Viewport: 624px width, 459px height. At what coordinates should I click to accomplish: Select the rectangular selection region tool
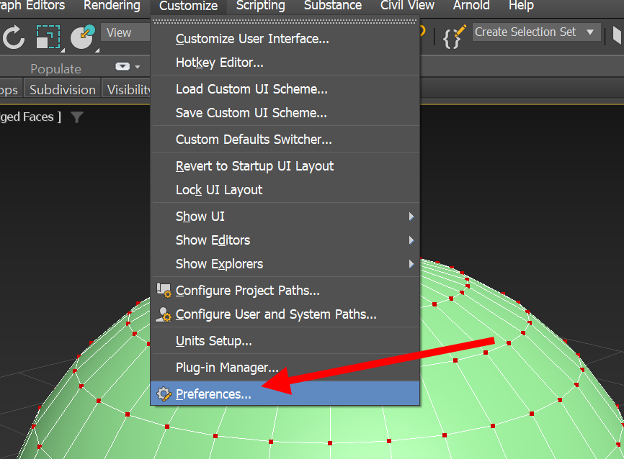(48, 37)
